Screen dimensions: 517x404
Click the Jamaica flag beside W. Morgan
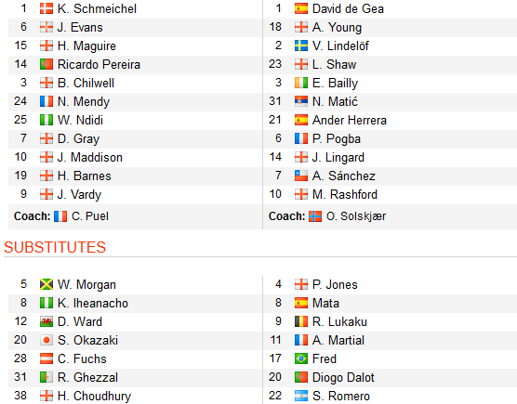click(46, 284)
